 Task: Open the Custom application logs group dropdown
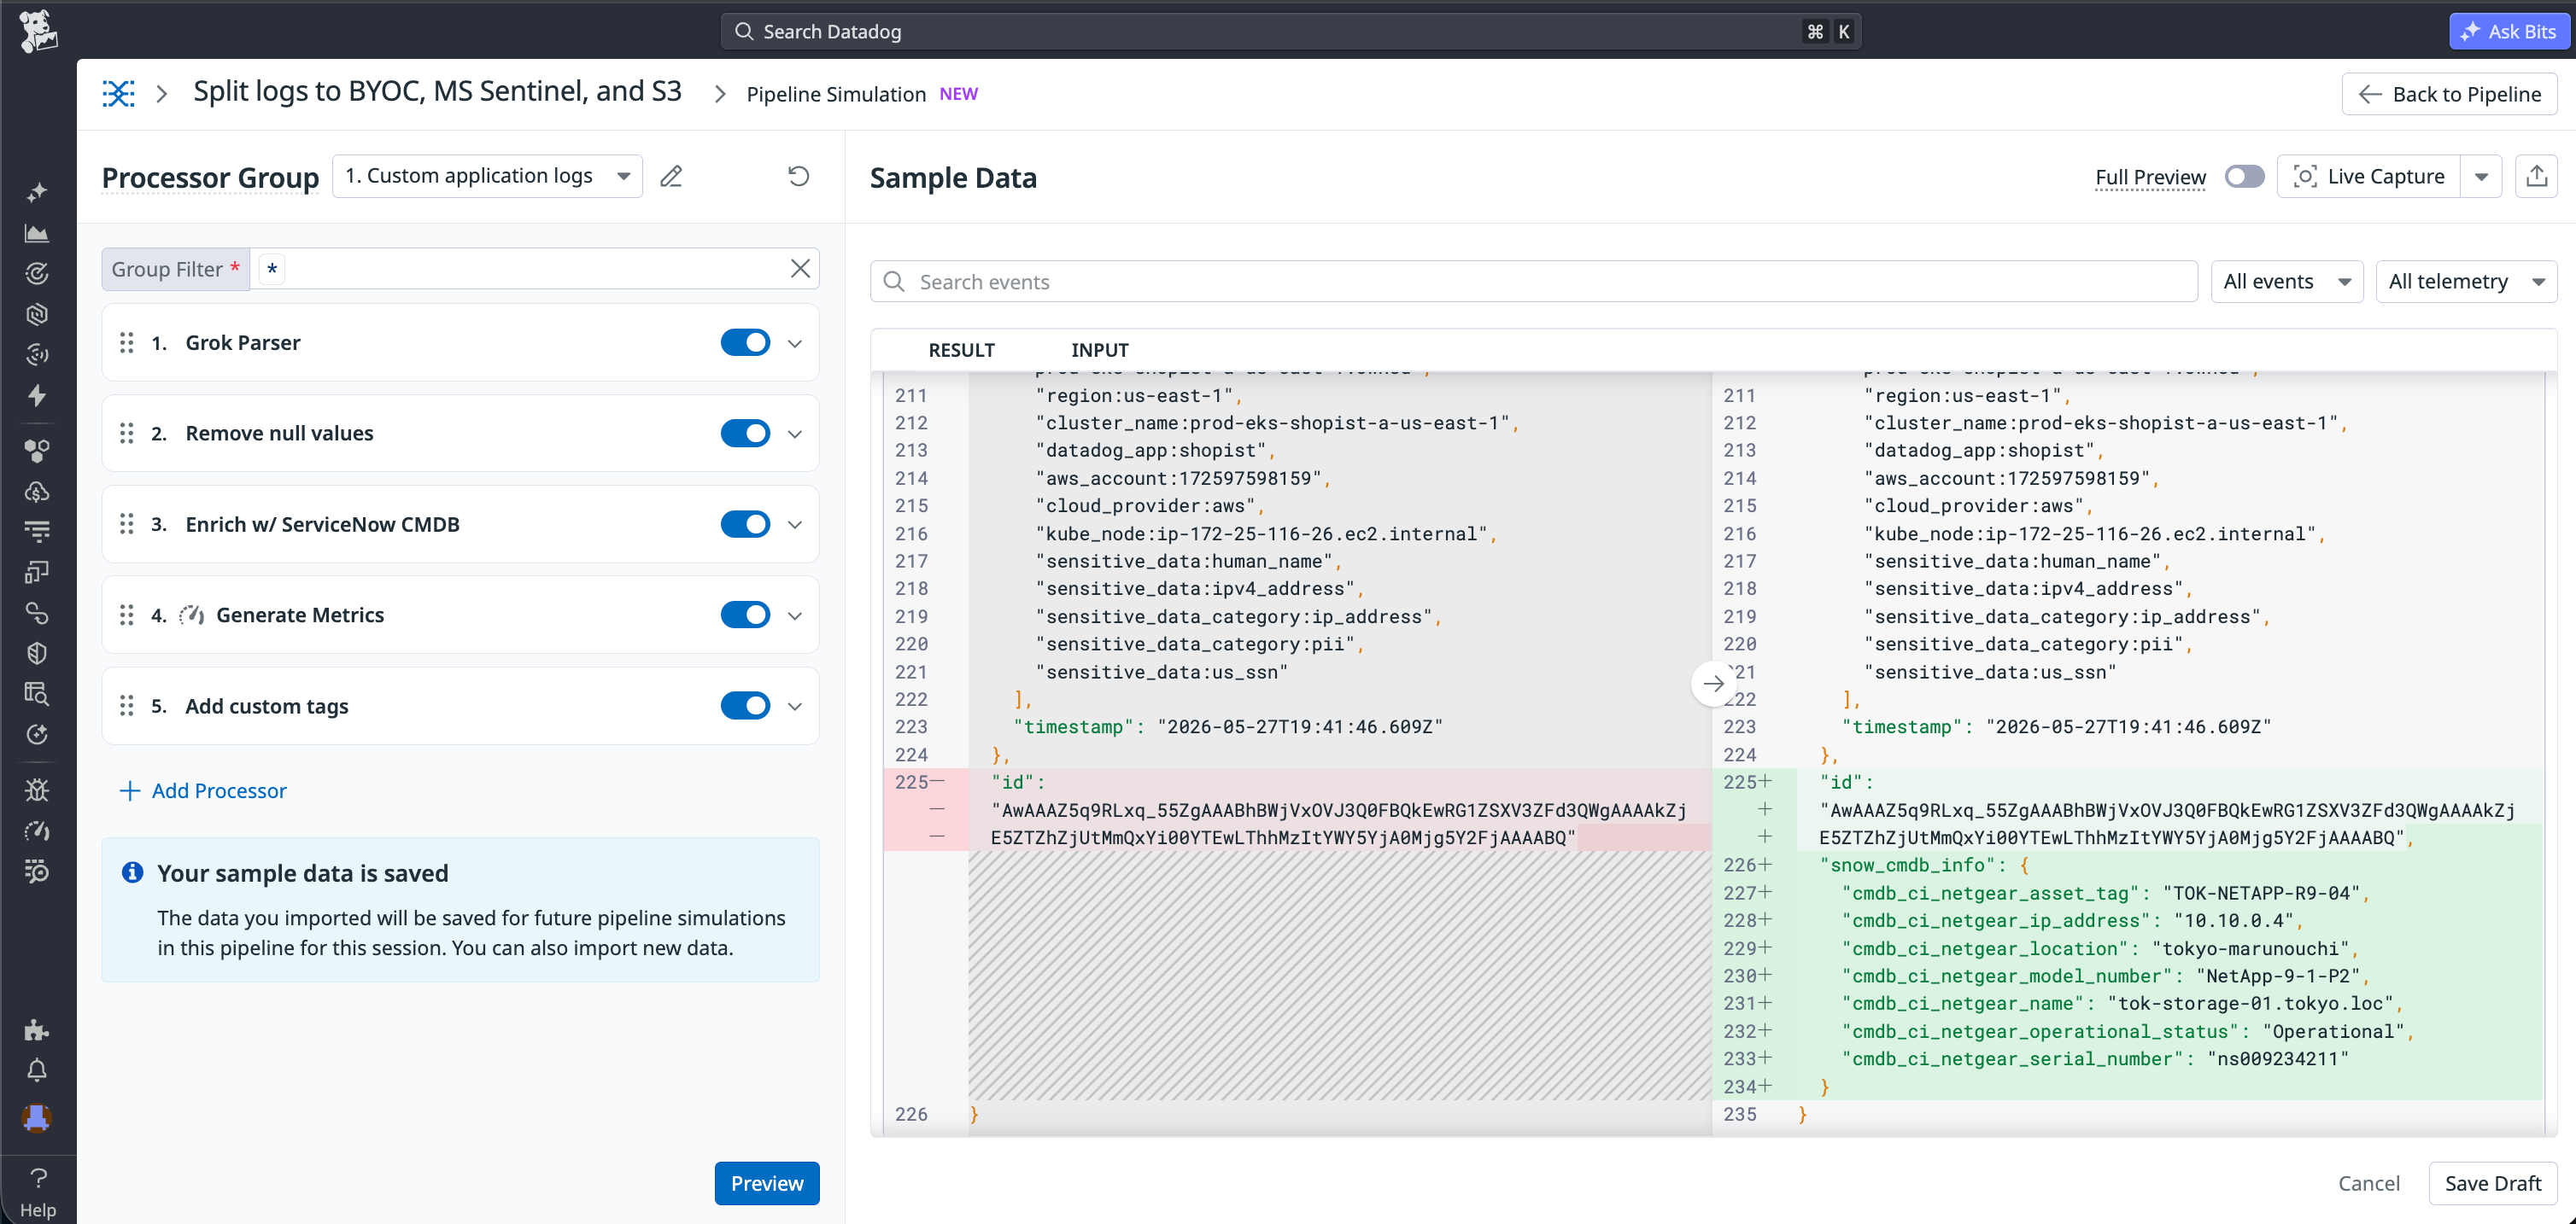point(487,177)
